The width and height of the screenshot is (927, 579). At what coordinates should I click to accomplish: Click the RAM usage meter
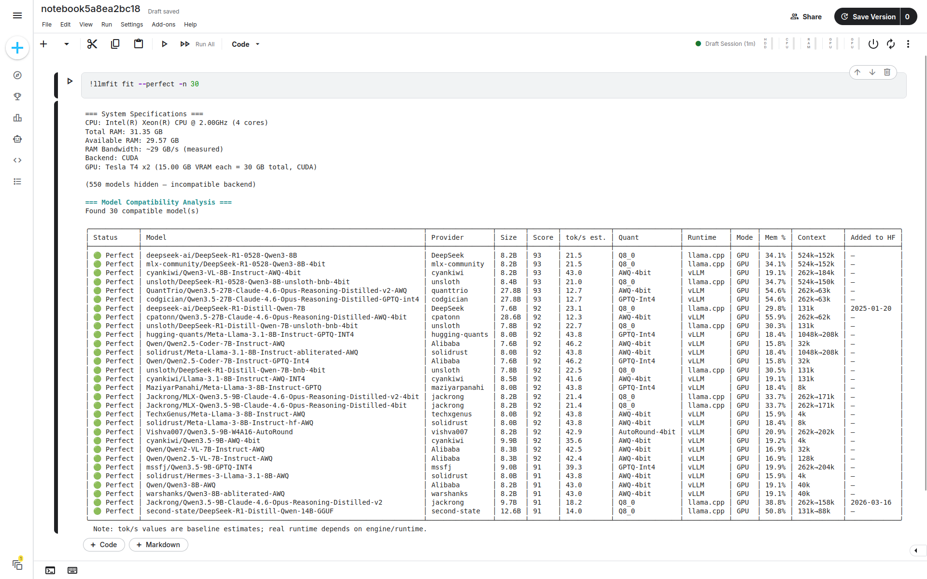811,44
